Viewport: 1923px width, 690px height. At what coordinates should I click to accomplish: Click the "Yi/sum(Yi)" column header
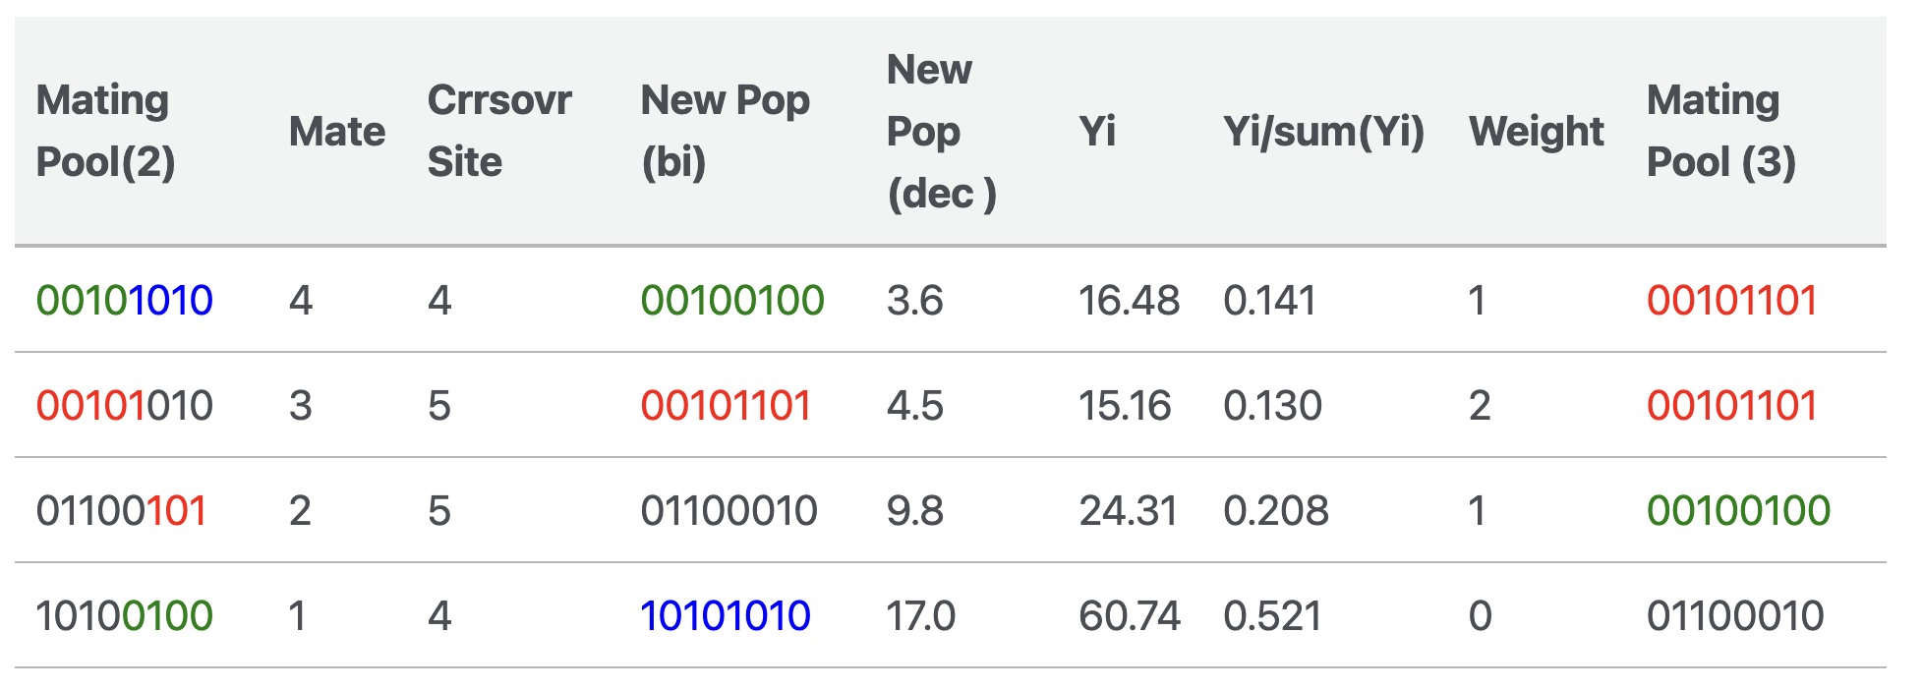tap(1323, 131)
